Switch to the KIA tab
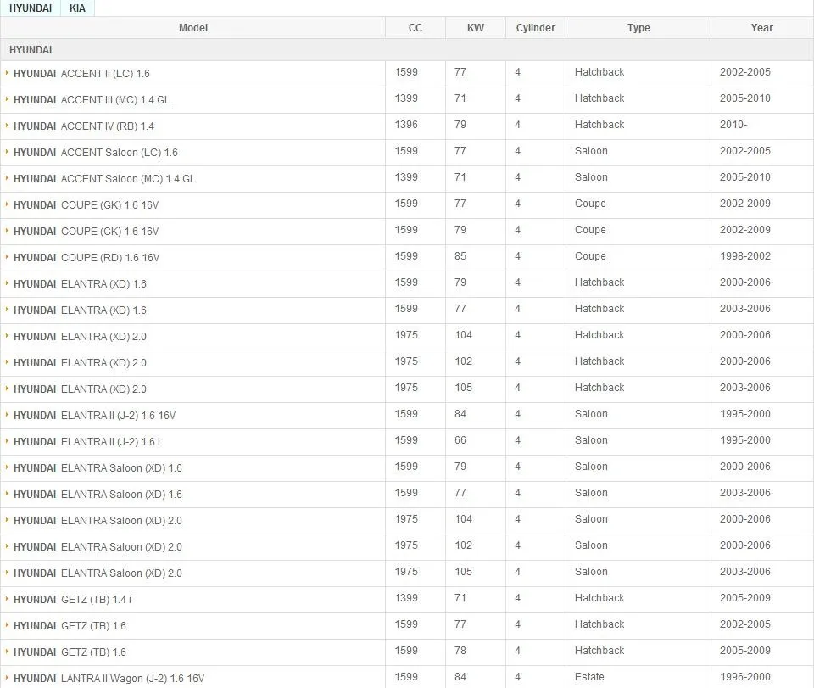 77,8
